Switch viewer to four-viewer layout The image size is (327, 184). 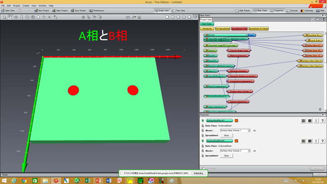tap(184, 17)
